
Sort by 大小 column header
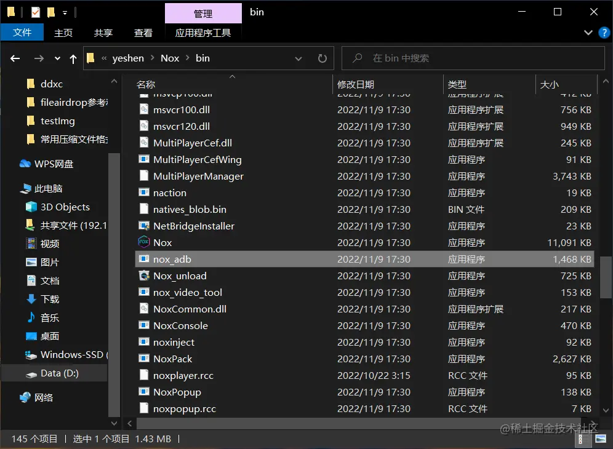tap(549, 84)
